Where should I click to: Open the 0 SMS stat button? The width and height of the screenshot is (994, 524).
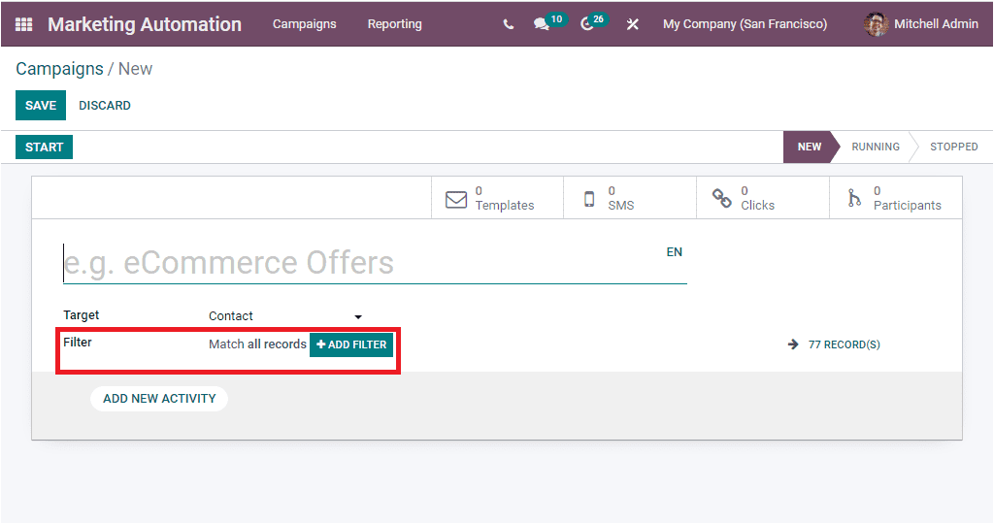(630, 198)
